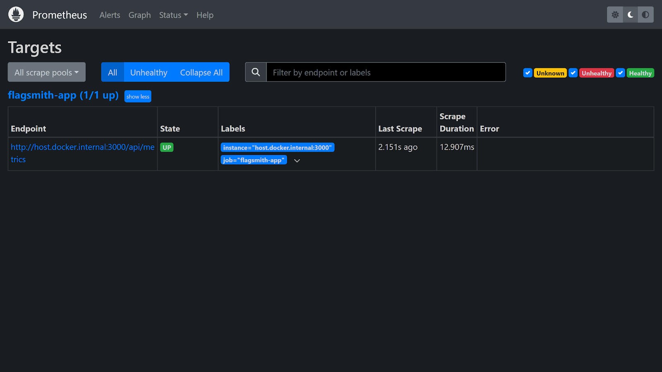Open the Alerts page
The height and width of the screenshot is (372, 662).
point(110,15)
